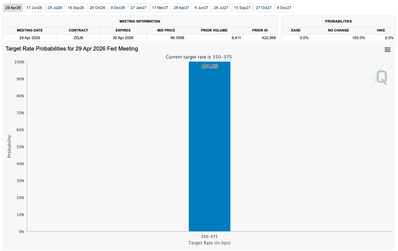Click the ZQJ6 contract cell
The height and width of the screenshot is (251, 398).
click(78, 38)
